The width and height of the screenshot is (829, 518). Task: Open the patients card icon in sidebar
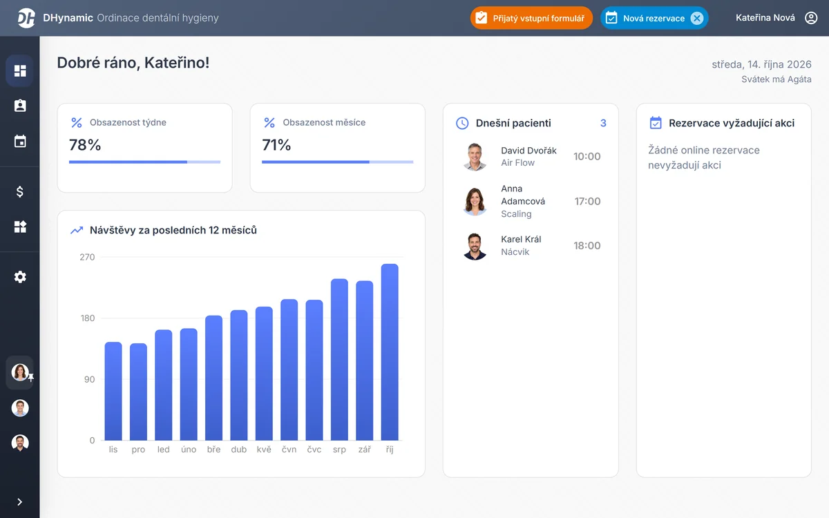point(20,106)
